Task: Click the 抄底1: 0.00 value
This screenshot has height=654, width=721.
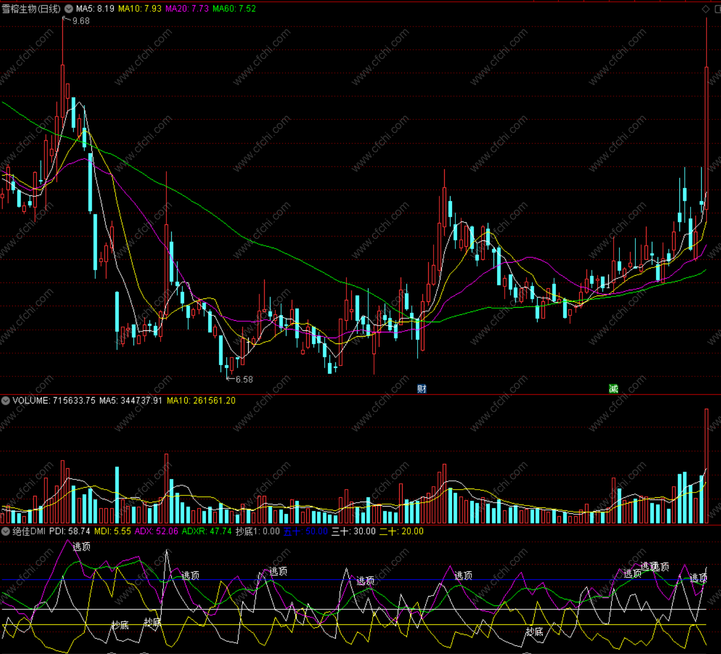Action: tap(258, 531)
